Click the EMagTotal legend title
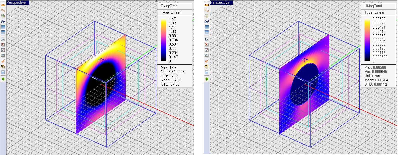The width and height of the screenshot is (398, 155). pyautogui.click(x=169, y=6)
